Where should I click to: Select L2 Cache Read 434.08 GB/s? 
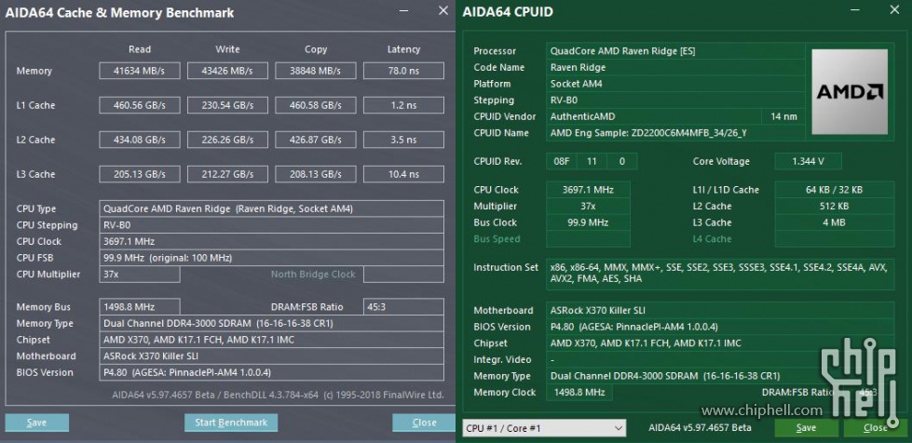tap(140, 140)
